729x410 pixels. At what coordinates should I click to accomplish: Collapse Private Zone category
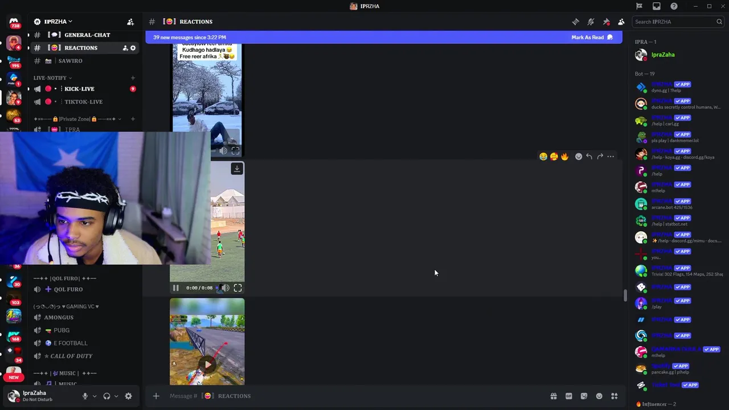click(77, 119)
